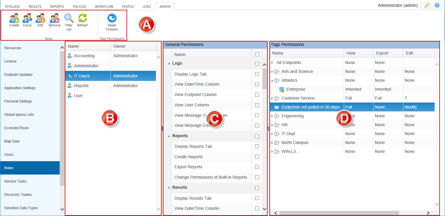Collapse the Logs permissions group

(x=169, y=63)
